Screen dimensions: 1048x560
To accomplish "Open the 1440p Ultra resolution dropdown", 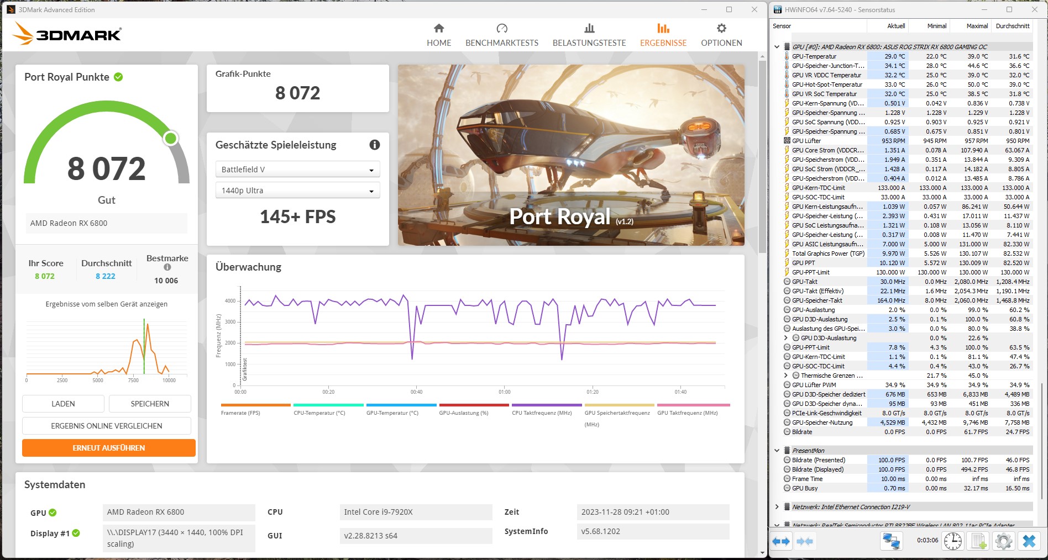I will pyautogui.click(x=297, y=191).
